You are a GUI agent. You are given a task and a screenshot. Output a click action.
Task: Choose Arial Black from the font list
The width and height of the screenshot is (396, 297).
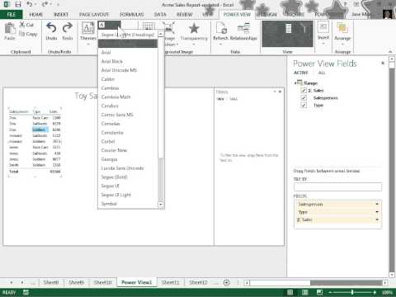128,61
